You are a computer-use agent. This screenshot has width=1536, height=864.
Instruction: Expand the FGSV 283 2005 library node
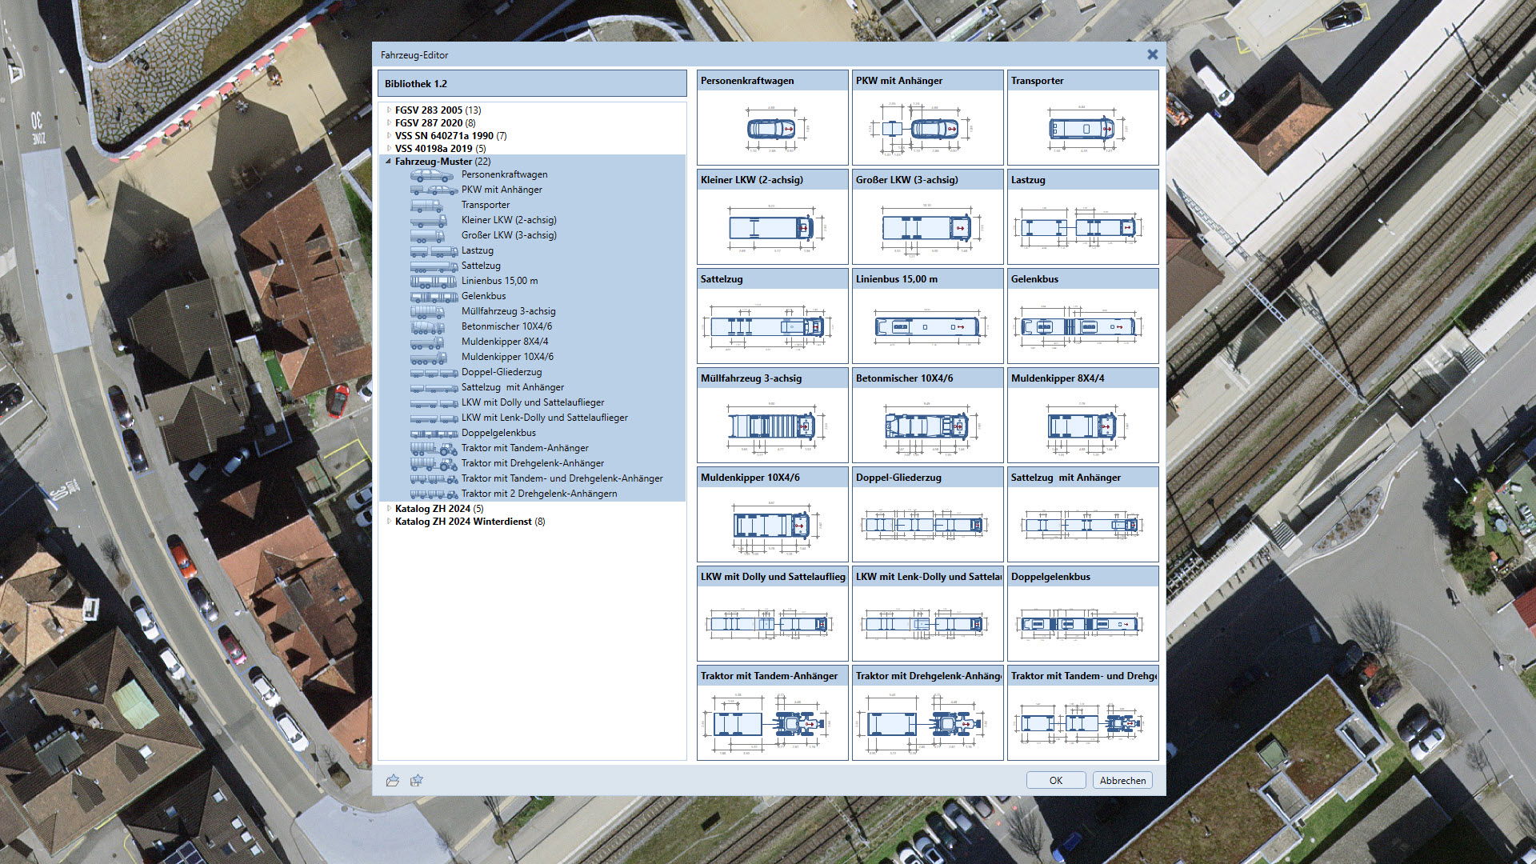click(389, 110)
